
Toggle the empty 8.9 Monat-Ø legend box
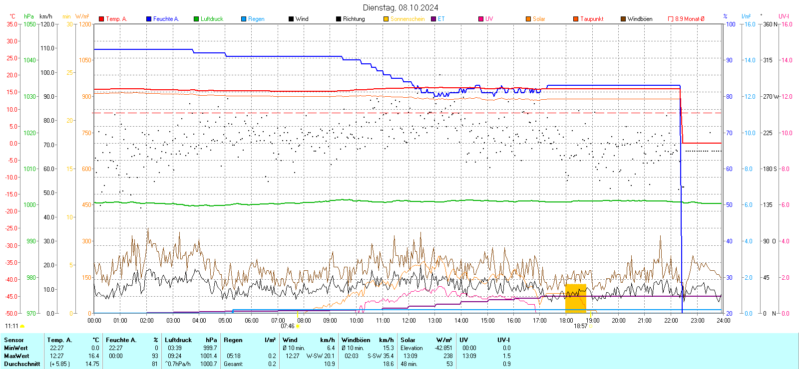click(x=671, y=19)
